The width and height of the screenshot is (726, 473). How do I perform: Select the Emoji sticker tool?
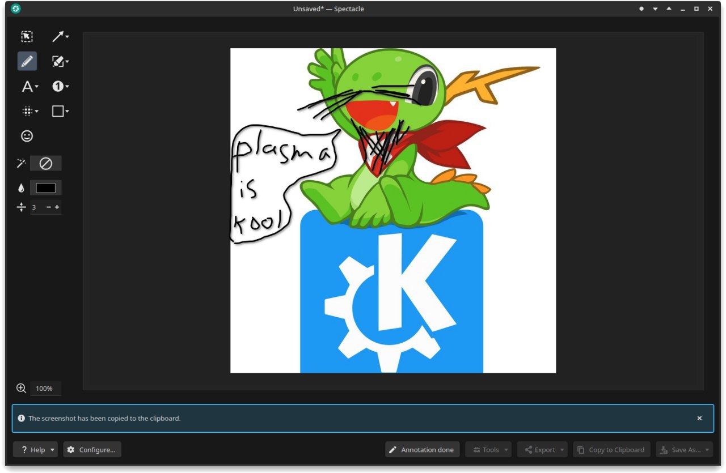tap(27, 136)
